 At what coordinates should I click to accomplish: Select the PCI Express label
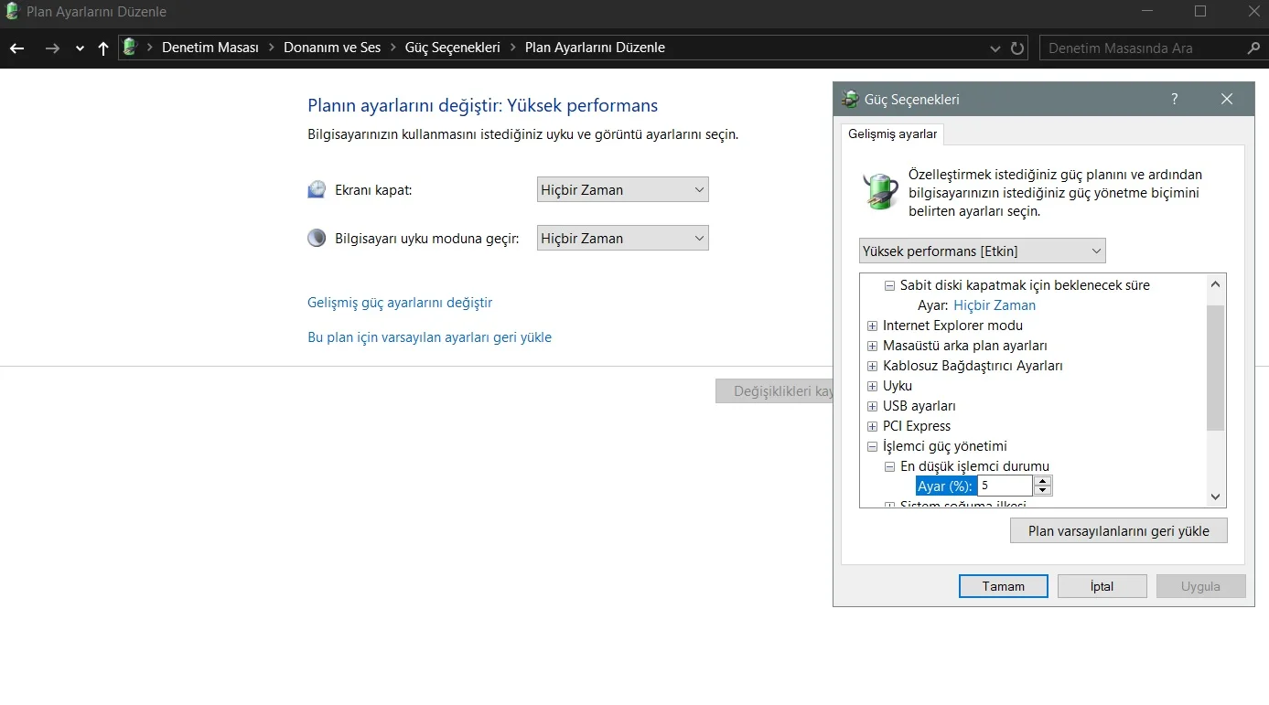[917, 426]
